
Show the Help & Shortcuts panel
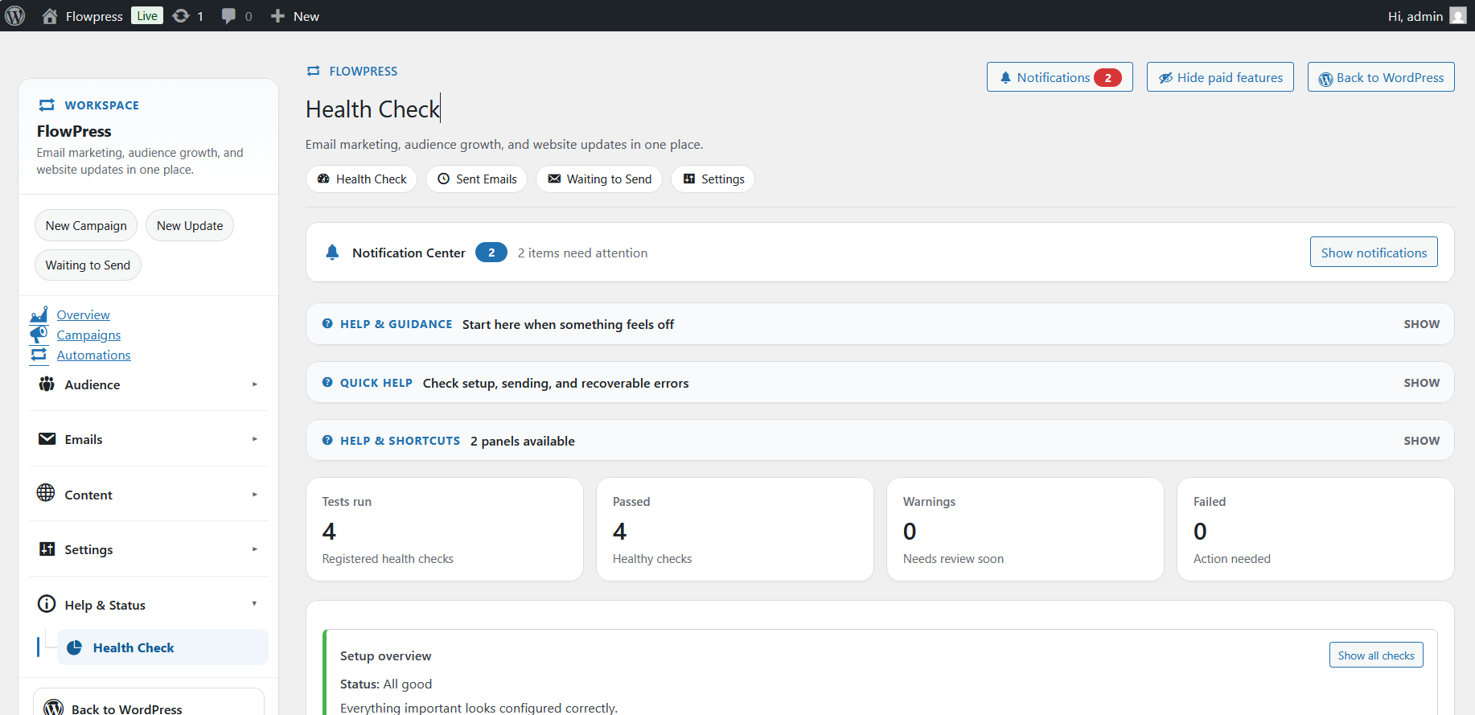pos(1421,441)
